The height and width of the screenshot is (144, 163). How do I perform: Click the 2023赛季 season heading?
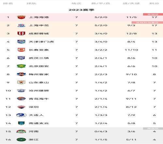click(81, 10)
